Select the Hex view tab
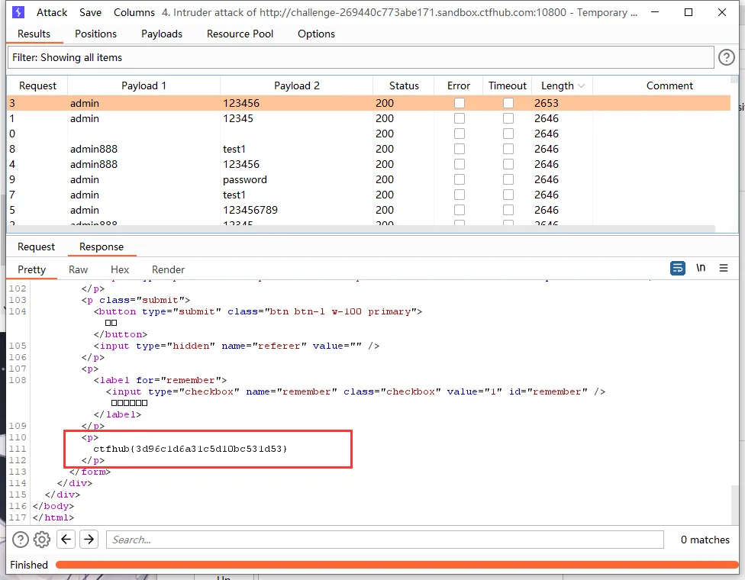The height and width of the screenshot is (580, 745). click(120, 269)
